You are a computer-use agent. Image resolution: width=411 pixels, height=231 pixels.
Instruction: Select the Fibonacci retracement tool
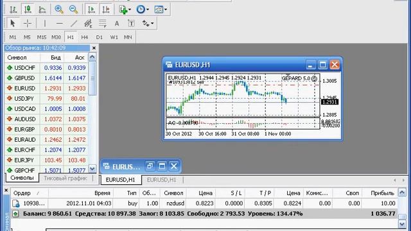point(103,23)
